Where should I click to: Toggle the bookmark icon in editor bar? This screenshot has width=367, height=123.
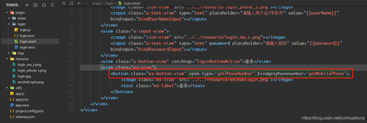[71, 3]
